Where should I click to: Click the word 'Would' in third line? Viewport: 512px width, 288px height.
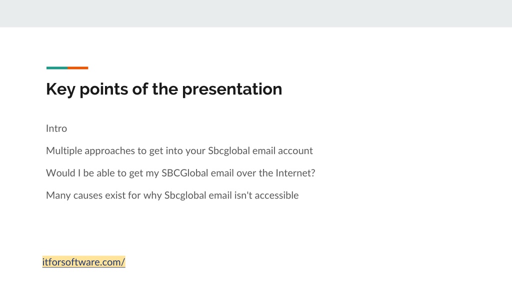[x=60, y=172]
